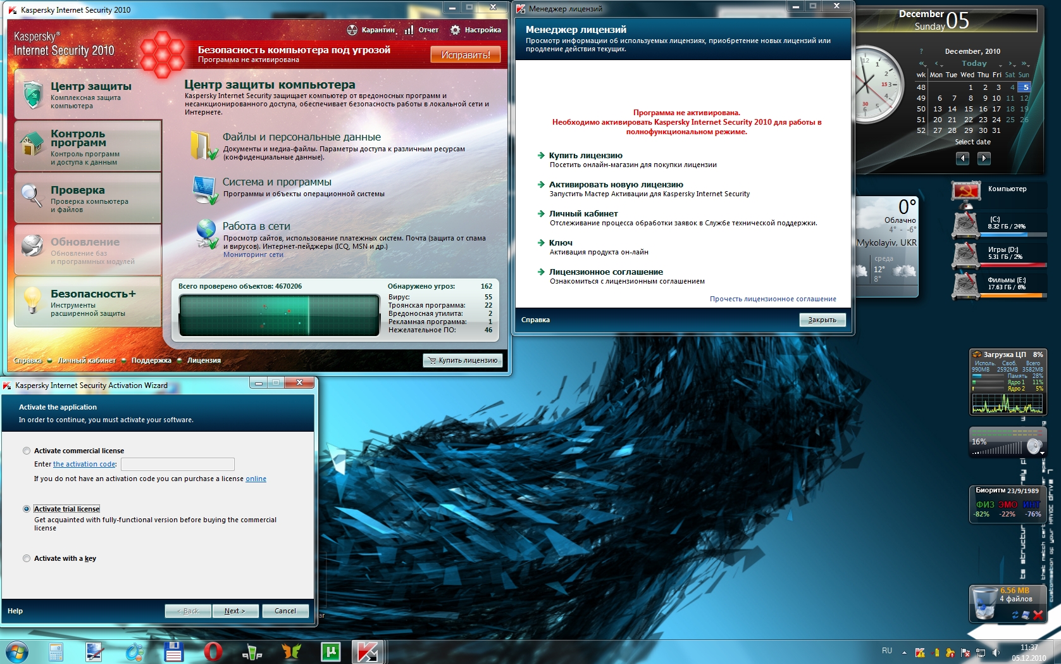Viewport: 1061px width, 664px height.
Task: Select Купить лицензию in license manager
Action: click(x=586, y=155)
